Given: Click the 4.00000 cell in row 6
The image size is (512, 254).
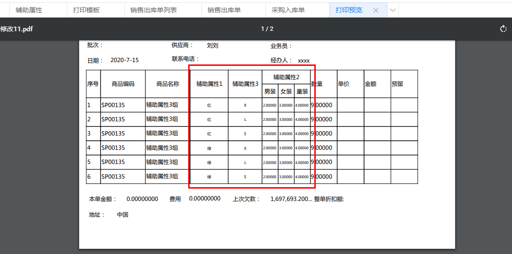Looking at the screenshot, I should (x=302, y=177).
